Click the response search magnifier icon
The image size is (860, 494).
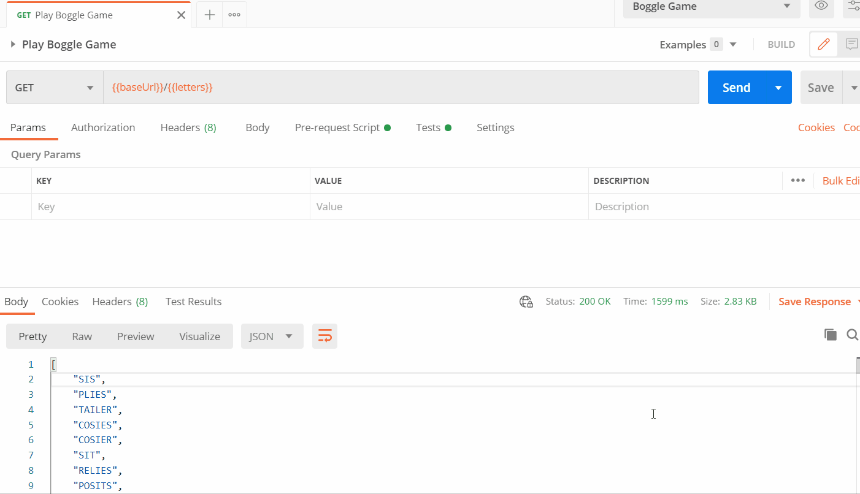click(x=852, y=335)
